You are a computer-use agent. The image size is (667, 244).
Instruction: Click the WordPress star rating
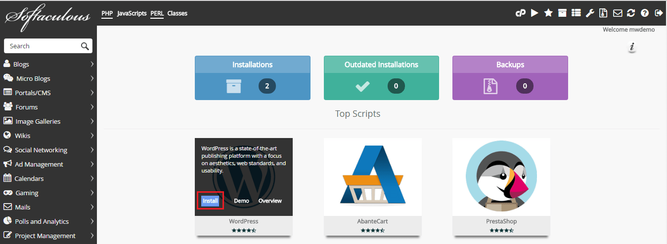[x=244, y=230]
